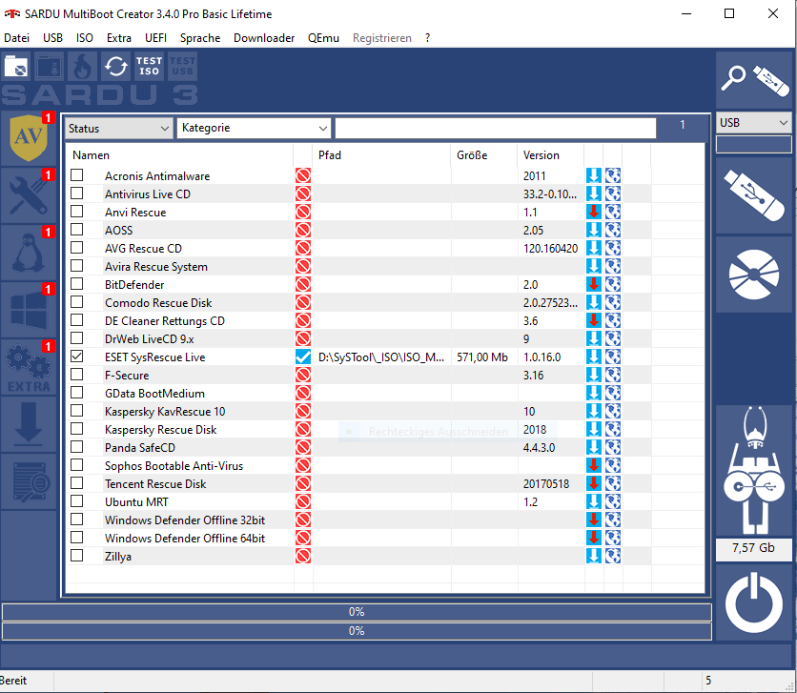Check the Comodo Rescue Disk checkbox
The image size is (797, 693).
click(x=77, y=302)
